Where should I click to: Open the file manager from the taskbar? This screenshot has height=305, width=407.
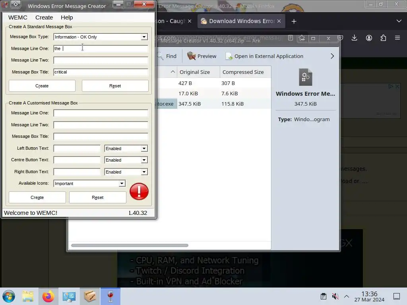click(x=28, y=296)
